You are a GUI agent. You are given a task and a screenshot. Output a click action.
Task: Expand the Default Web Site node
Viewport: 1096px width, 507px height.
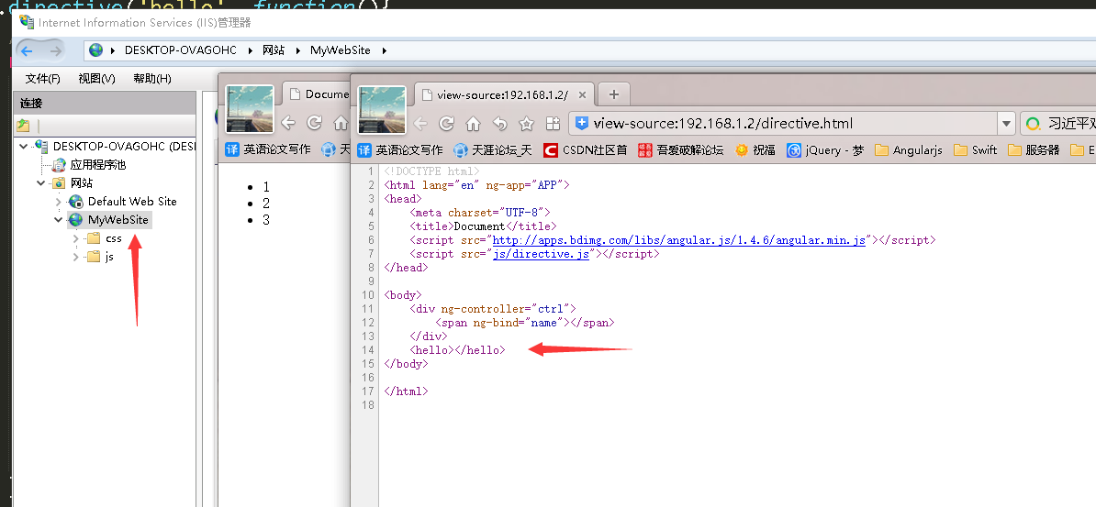58,201
